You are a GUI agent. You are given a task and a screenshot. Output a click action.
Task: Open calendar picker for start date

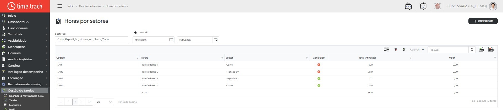pos(171,40)
